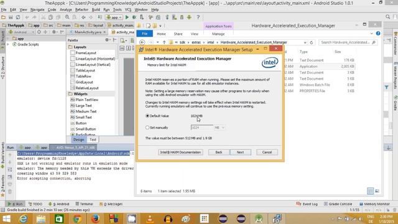
Task: Click the Explorer File ribbon tab
Action: 144,34
